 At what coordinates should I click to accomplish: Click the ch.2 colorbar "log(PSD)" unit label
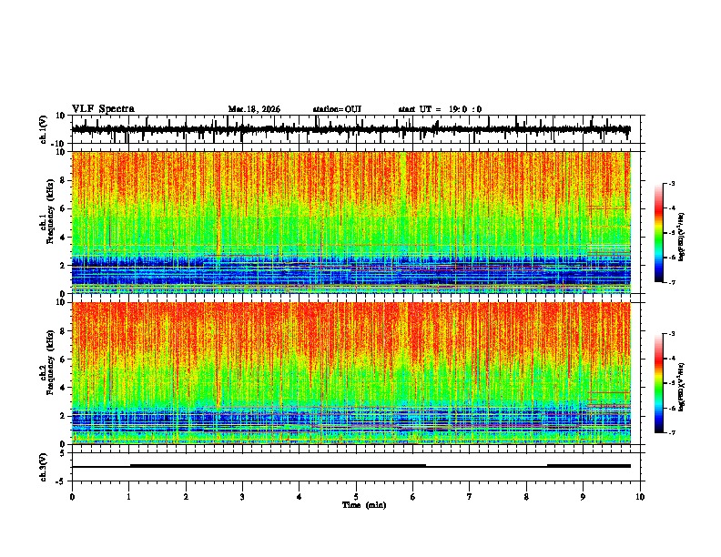click(x=682, y=388)
